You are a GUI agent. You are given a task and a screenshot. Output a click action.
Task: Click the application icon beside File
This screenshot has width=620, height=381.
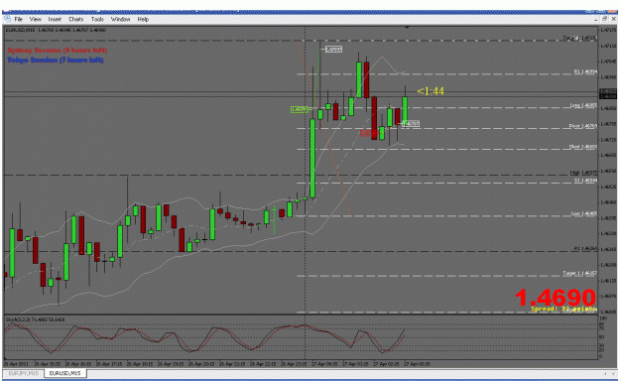[x=7, y=19]
